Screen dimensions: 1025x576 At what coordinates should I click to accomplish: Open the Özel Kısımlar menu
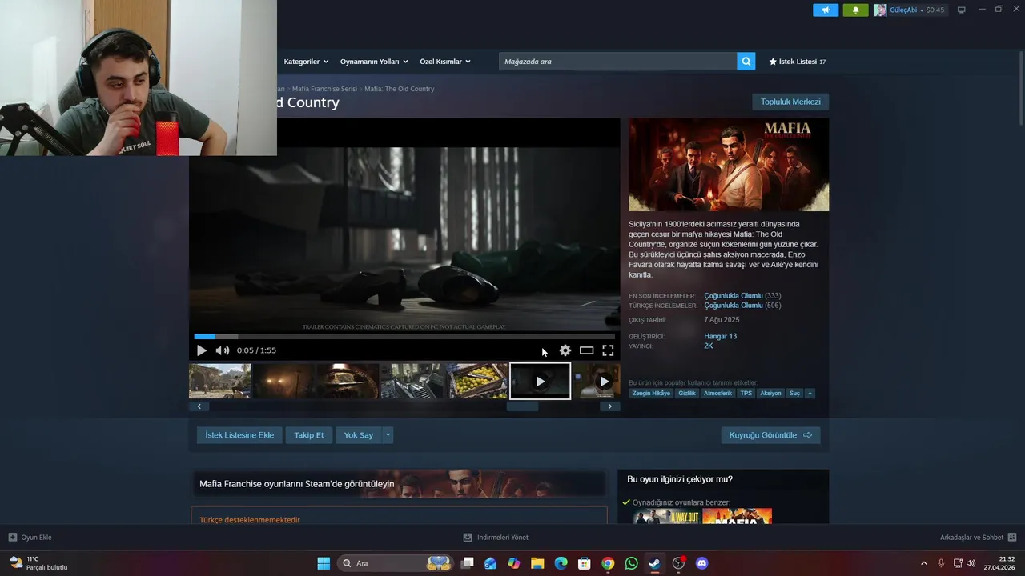(x=444, y=62)
